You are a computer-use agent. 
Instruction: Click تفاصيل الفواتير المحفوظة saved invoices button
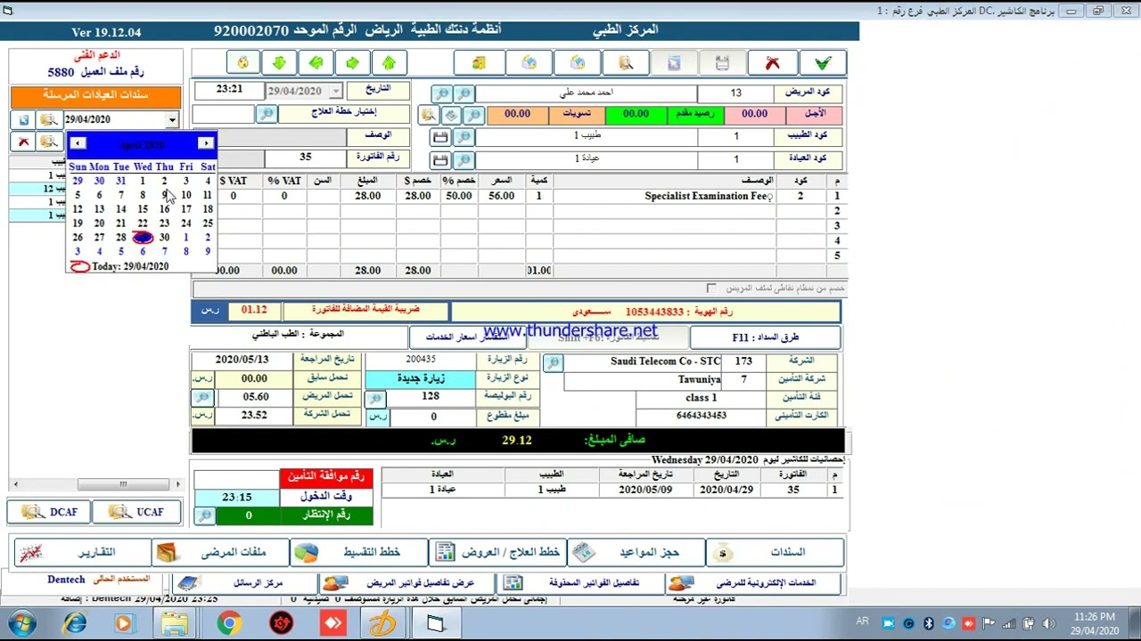(x=579, y=583)
